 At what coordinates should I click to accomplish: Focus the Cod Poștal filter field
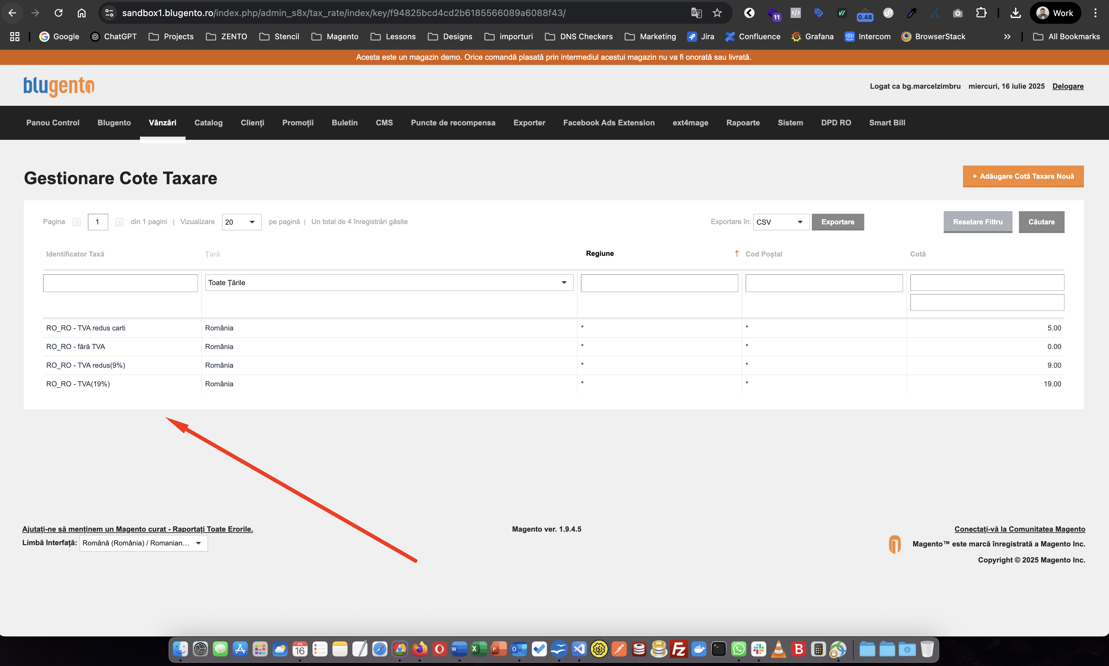pyautogui.click(x=824, y=283)
